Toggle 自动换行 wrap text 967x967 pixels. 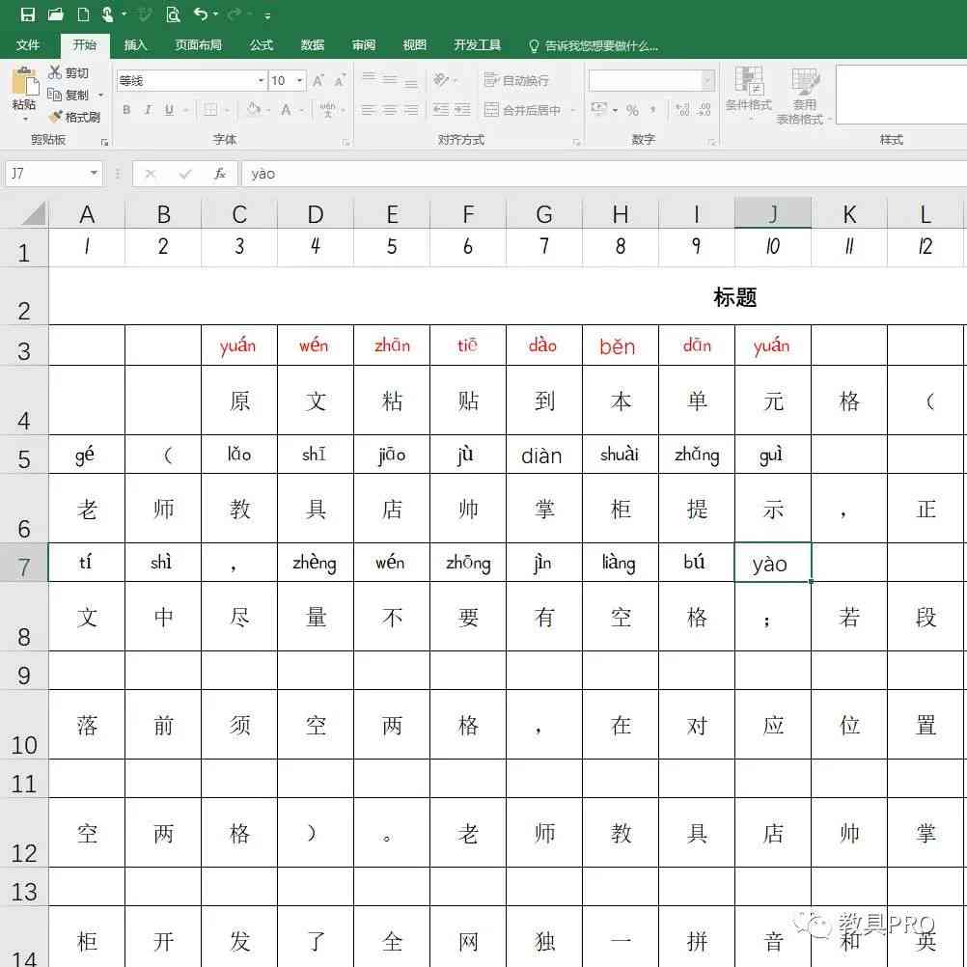tap(517, 80)
